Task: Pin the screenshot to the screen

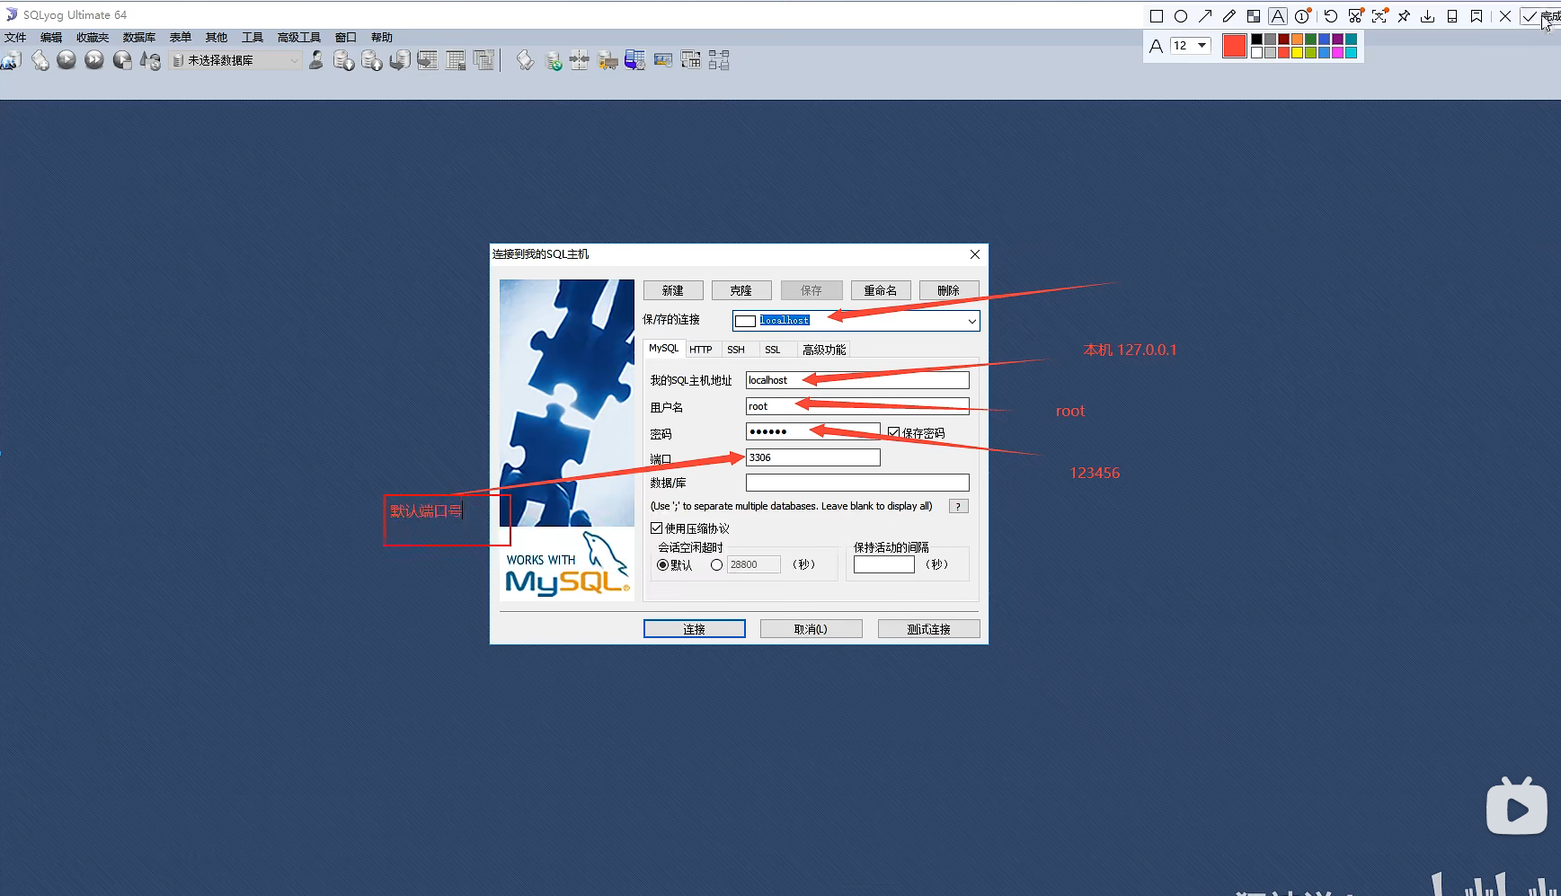Action: 1404,16
